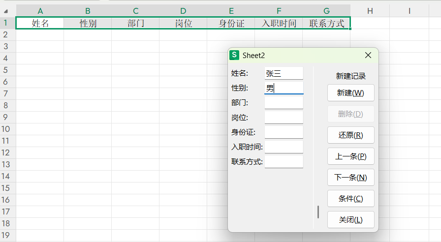Select column C header
This screenshot has height=242, width=441.
pos(135,11)
